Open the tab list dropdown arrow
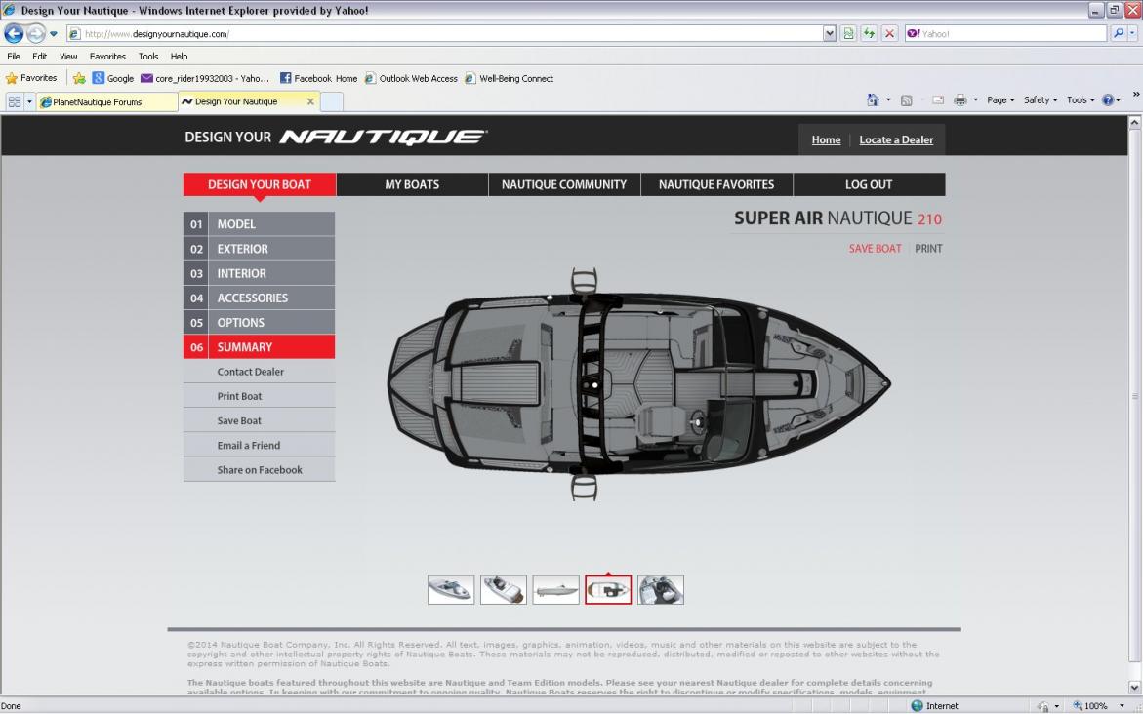This screenshot has height=714, width=1143. click(x=29, y=102)
